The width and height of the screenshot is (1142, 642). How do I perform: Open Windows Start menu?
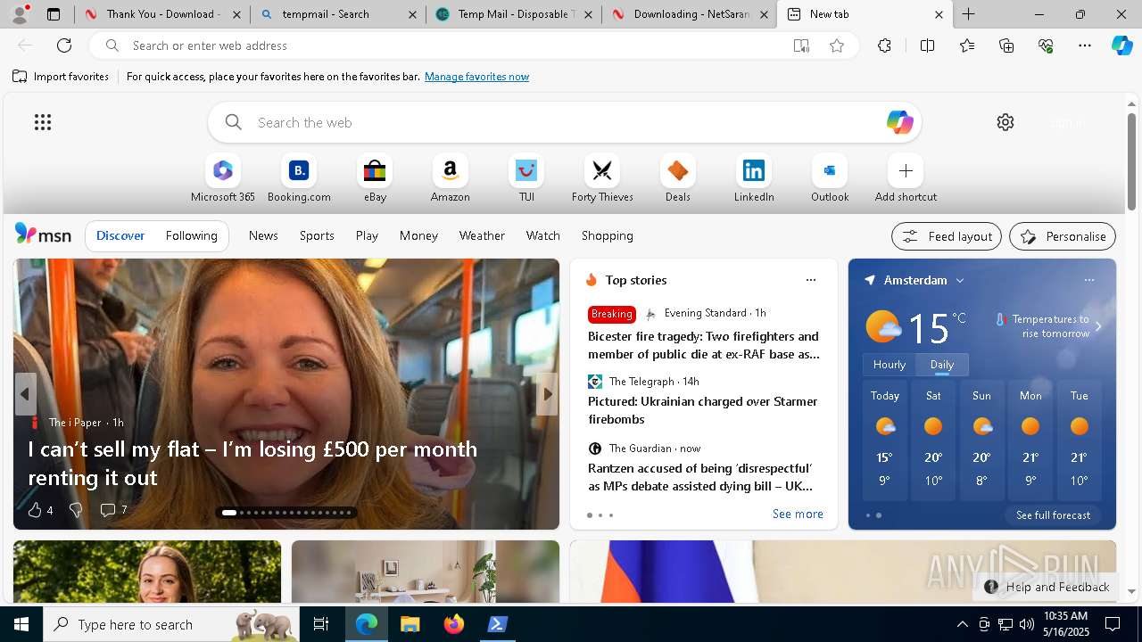point(21,624)
